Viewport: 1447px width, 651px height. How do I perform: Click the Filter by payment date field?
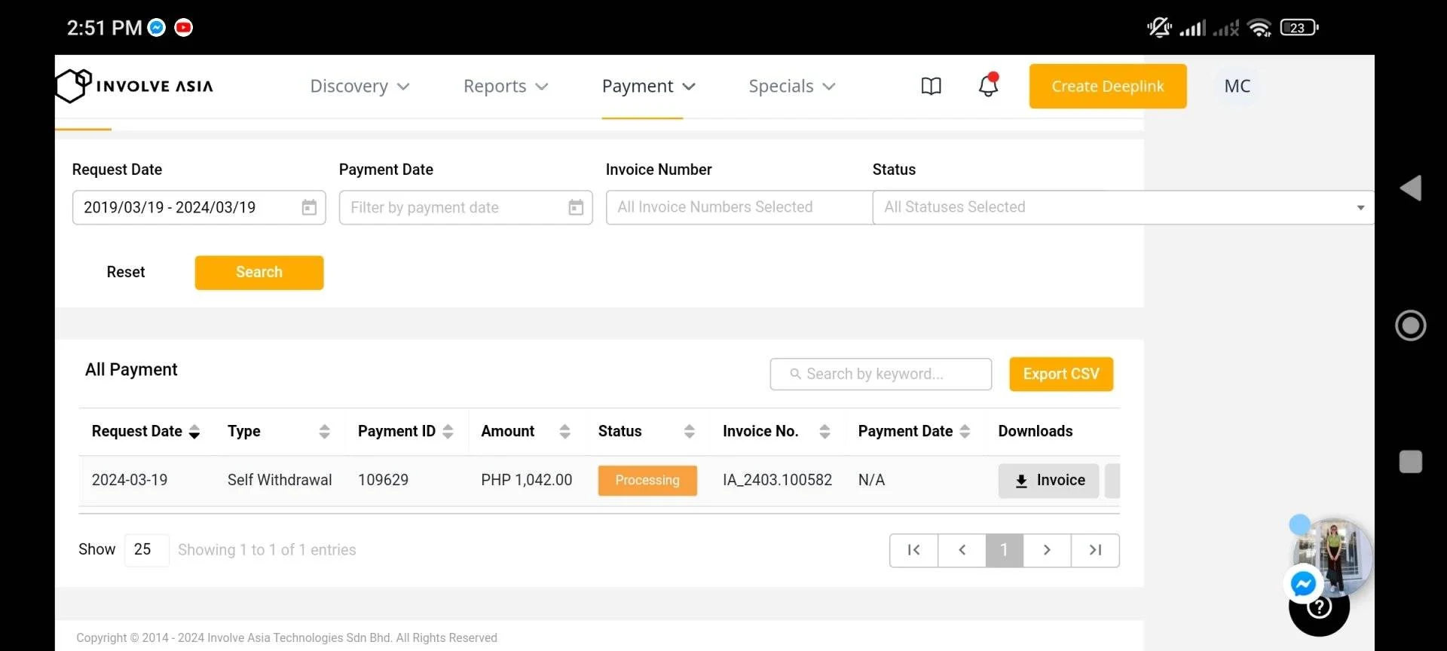pyautogui.click(x=466, y=207)
